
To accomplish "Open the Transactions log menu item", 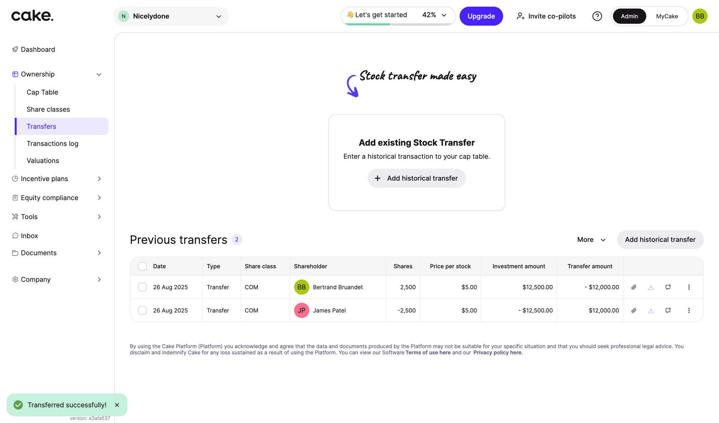I will click(52, 143).
